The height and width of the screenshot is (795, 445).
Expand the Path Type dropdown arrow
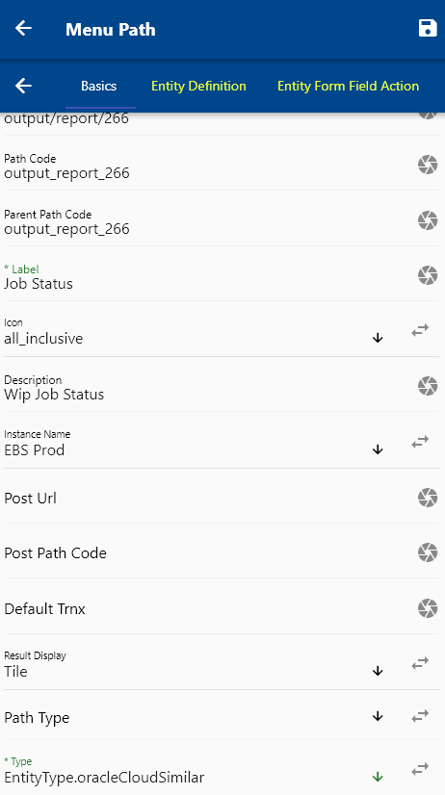(x=378, y=716)
